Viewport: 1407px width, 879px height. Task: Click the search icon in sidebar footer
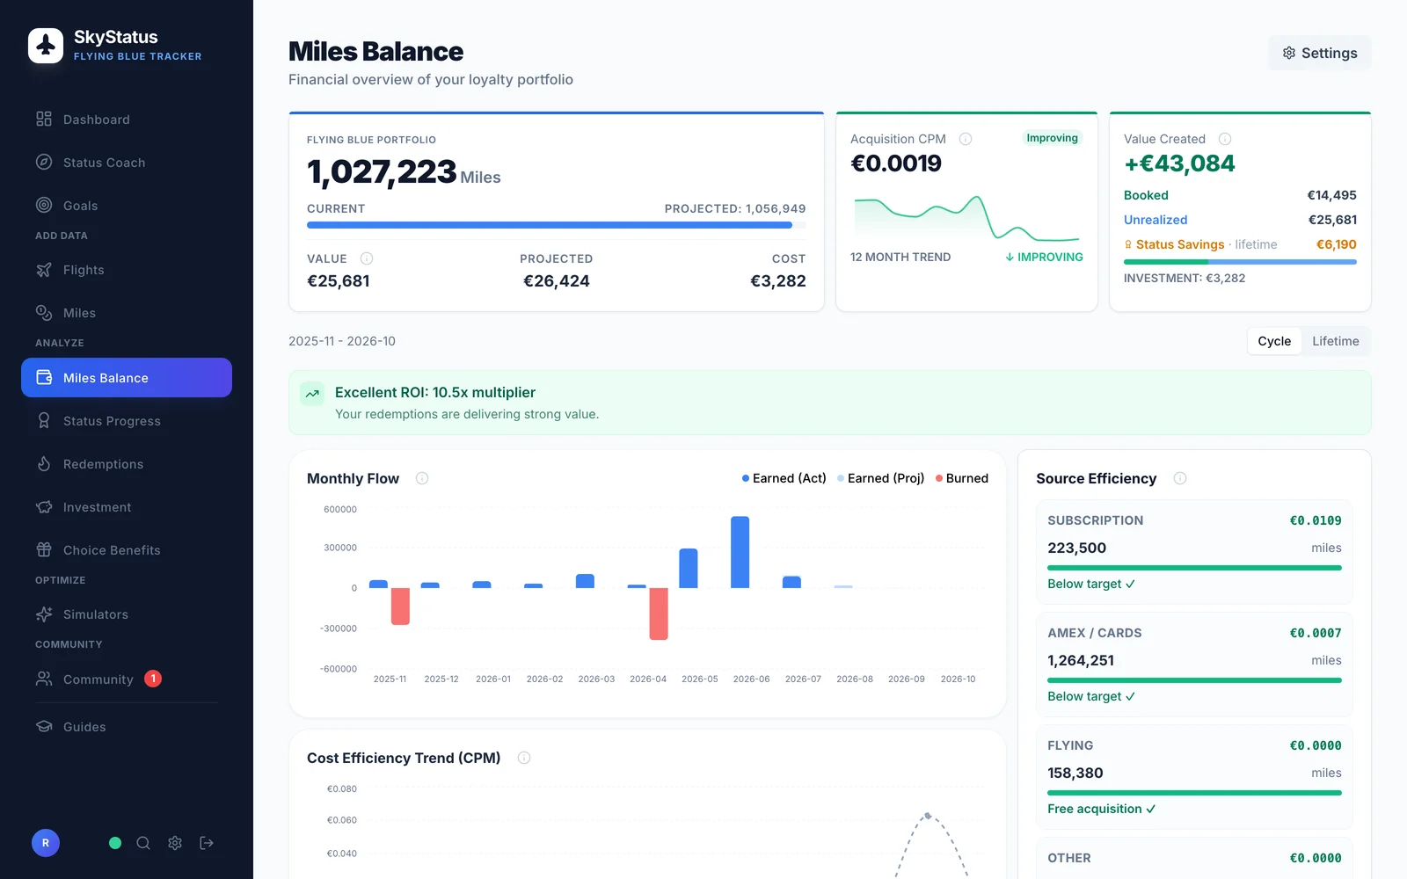(x=143, y=843)
